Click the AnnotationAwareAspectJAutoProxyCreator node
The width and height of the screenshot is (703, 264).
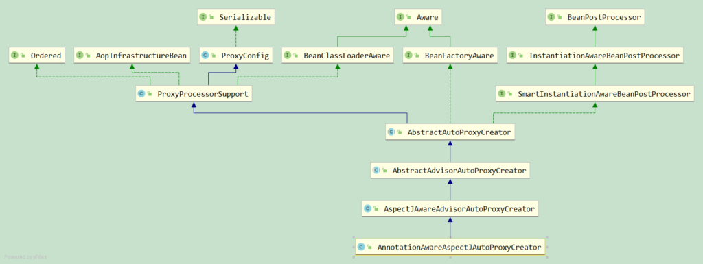coord(450,247)
